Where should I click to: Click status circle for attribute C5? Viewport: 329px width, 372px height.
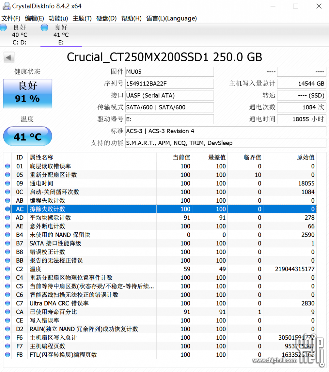click(8, 286)
